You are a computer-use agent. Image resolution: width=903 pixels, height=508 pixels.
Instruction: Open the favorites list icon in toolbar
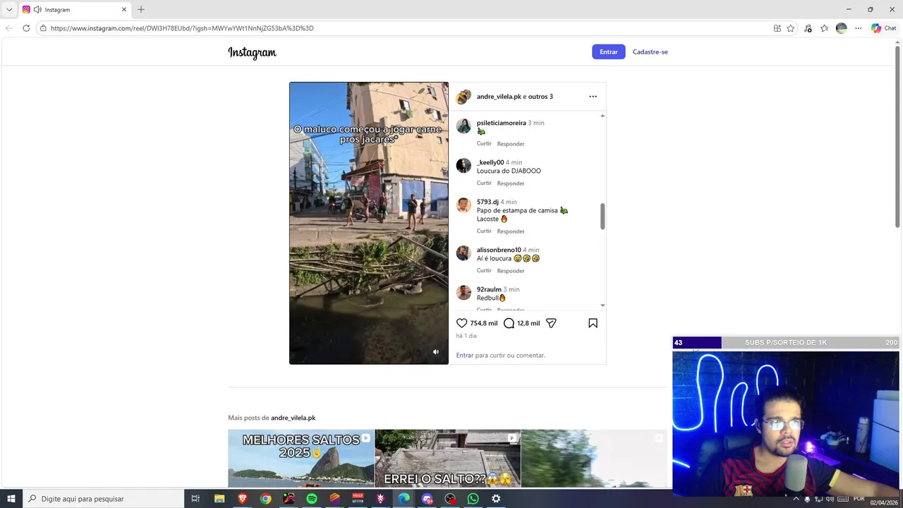(825, 28)
